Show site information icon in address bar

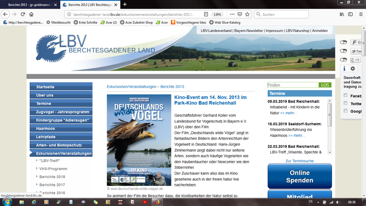(x=69, y=14)
